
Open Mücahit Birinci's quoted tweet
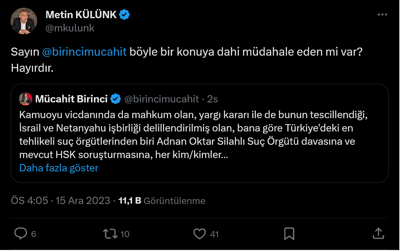tap(200, 133)
